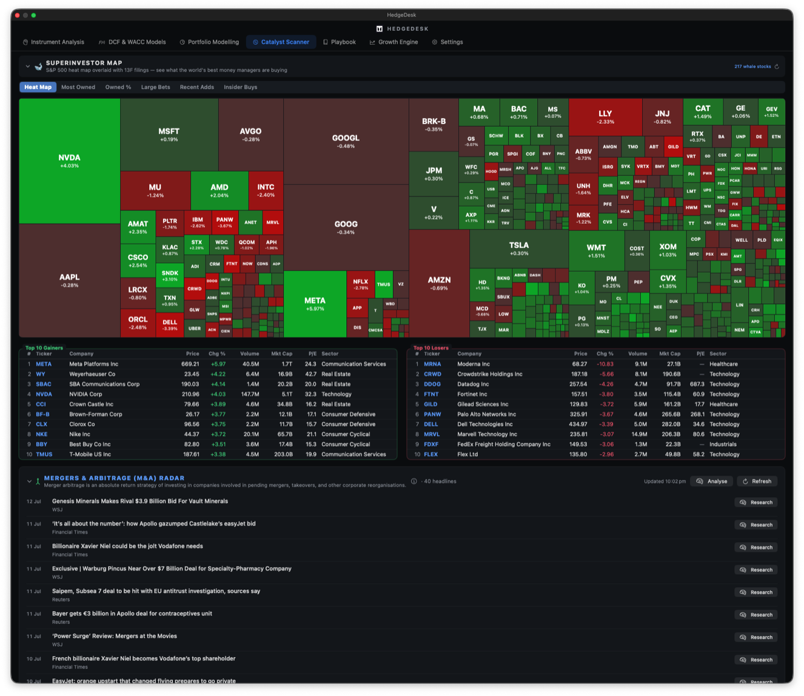Click NVIDIA Corp company name

coord(85,394)
